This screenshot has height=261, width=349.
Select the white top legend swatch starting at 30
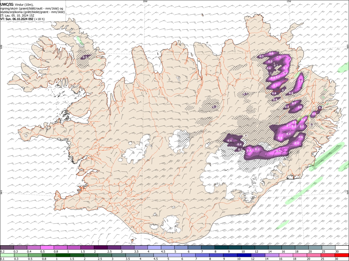[x=342, y=247]
